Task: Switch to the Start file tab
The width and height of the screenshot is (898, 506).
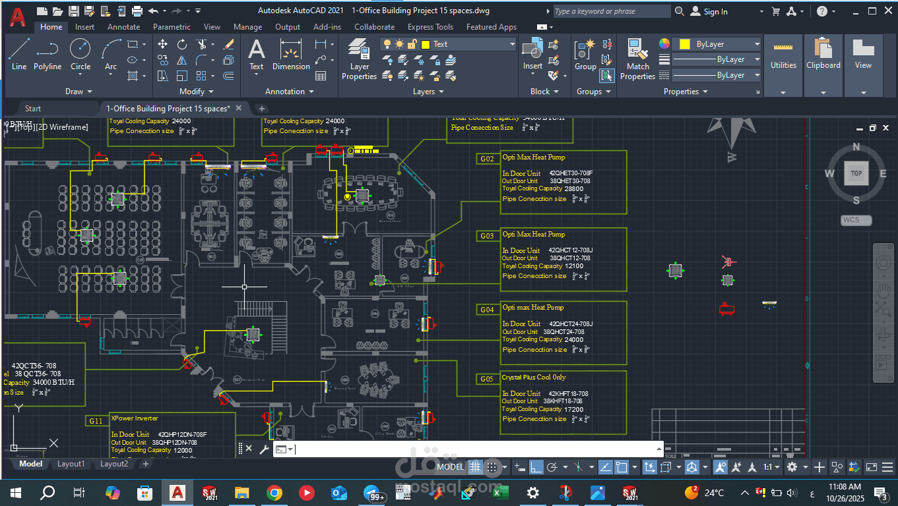Action: (32, 109)
